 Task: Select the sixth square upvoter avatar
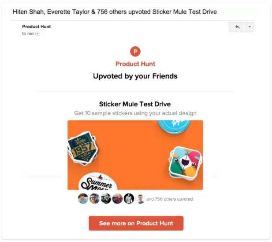click(x=140, y=198)
